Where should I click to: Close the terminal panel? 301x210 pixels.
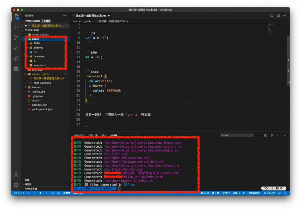(285, 135)
